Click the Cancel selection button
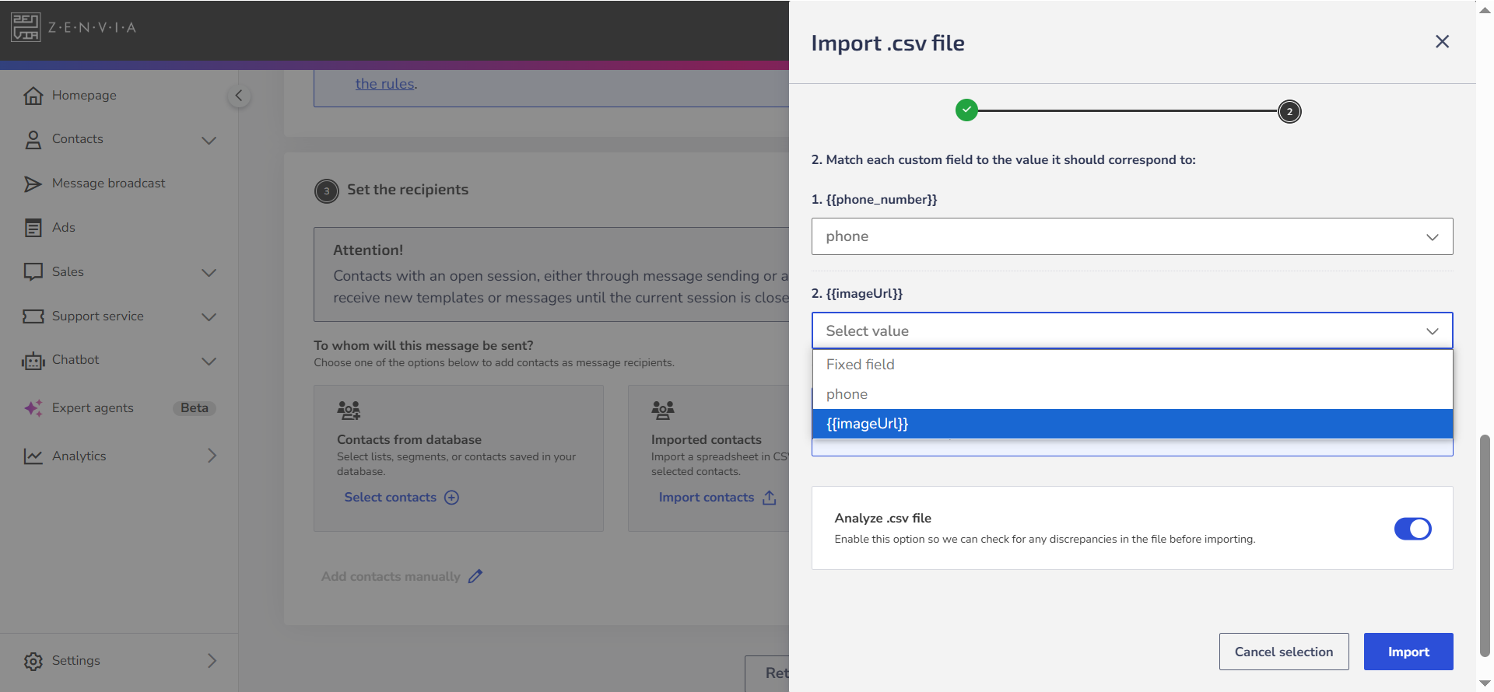This screenshot has width=1494, height=692. click(x=1284, y=652)
